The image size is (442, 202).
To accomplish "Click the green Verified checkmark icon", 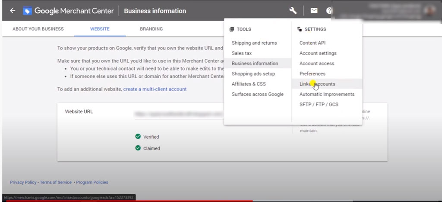I will point(138,136).
